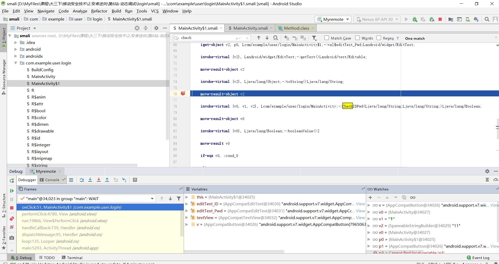
Task: Expand .idea folder
Action: click(16, 43)
